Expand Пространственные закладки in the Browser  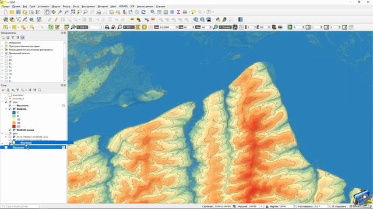coord(2,46)
